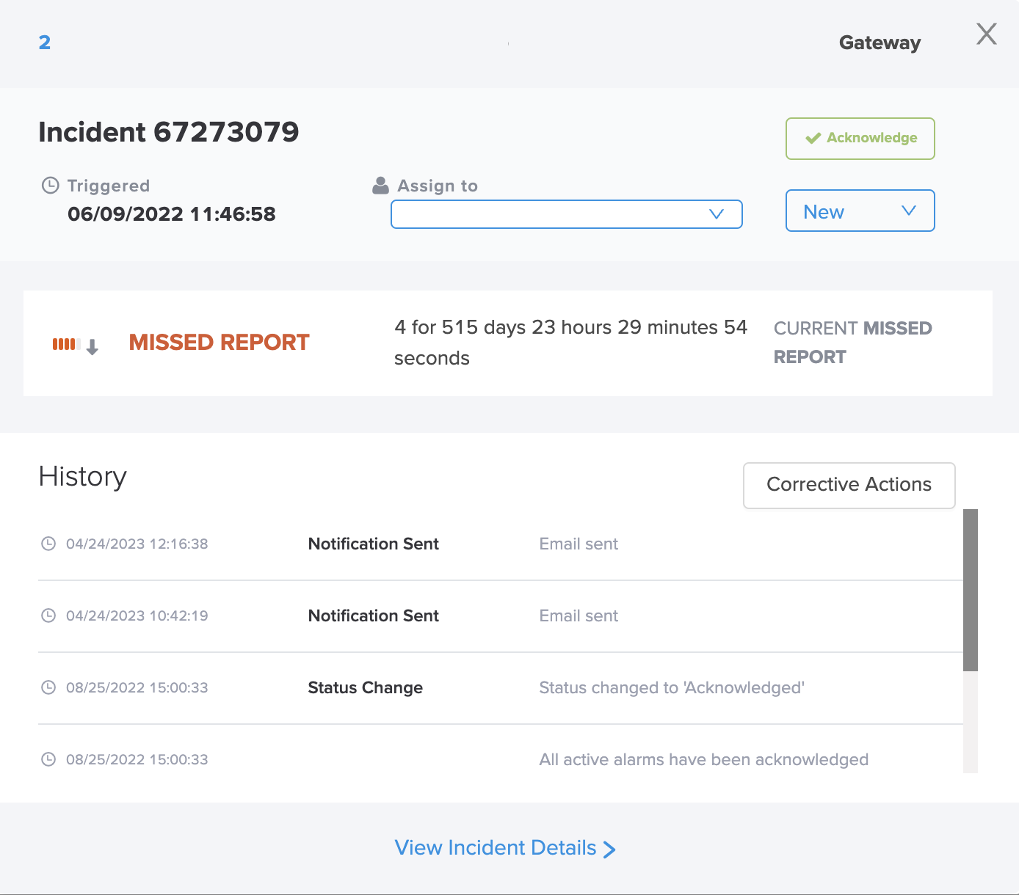
Task: Click the History section heading
Action: (x=83, y=477)
